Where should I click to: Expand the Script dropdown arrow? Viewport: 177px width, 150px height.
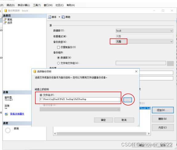(x=59, y=17)
